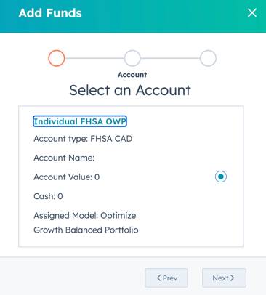Click the Select an Account heading
Viewport: 266px width, 295px height.
click(130, 90)
